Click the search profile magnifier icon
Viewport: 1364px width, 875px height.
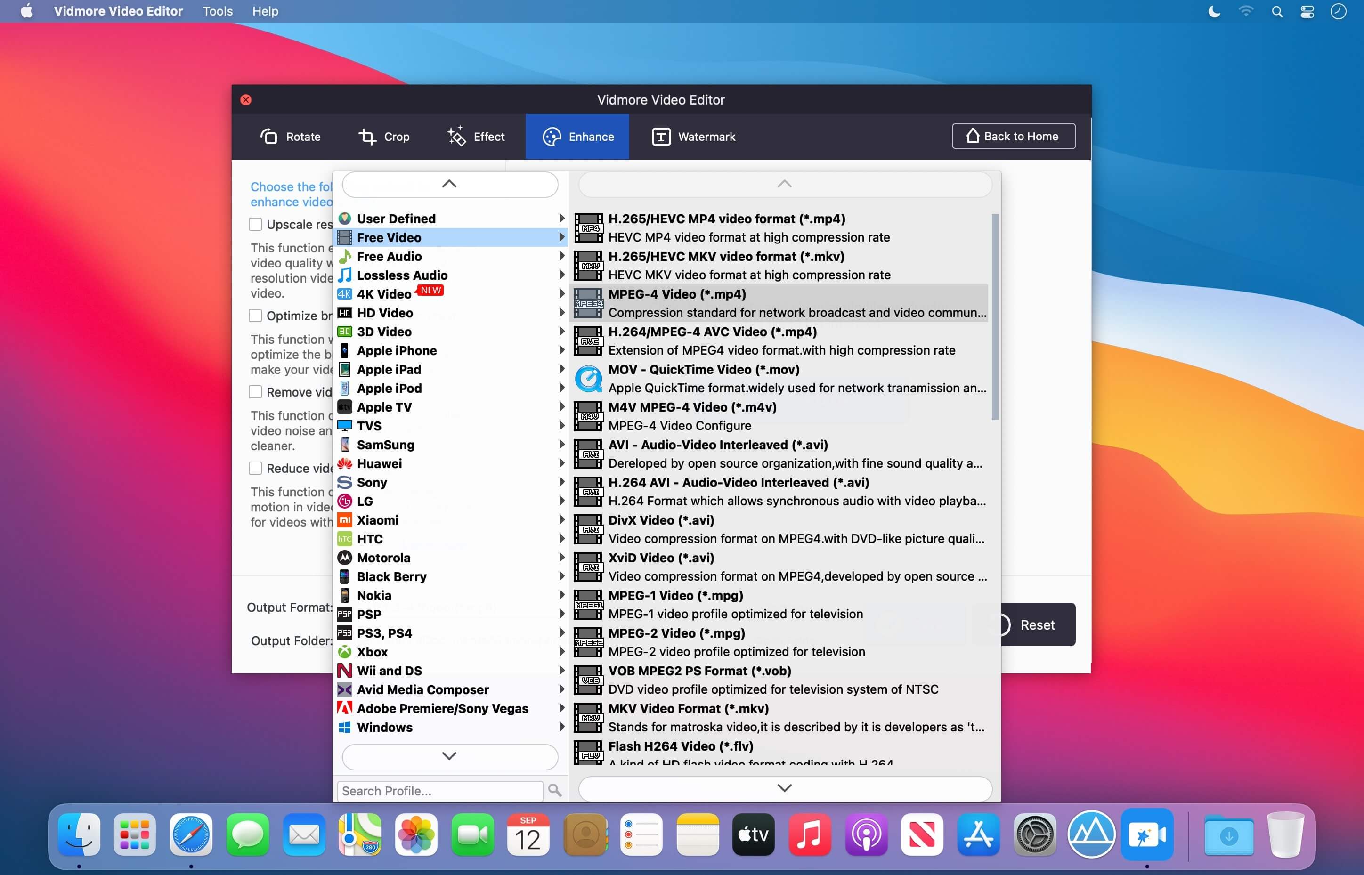pyautogui.click(x=554, y=790)
